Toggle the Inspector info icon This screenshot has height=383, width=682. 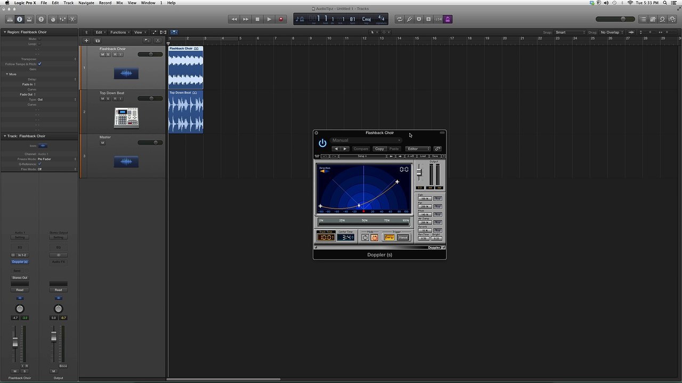[x=20, y=19]
